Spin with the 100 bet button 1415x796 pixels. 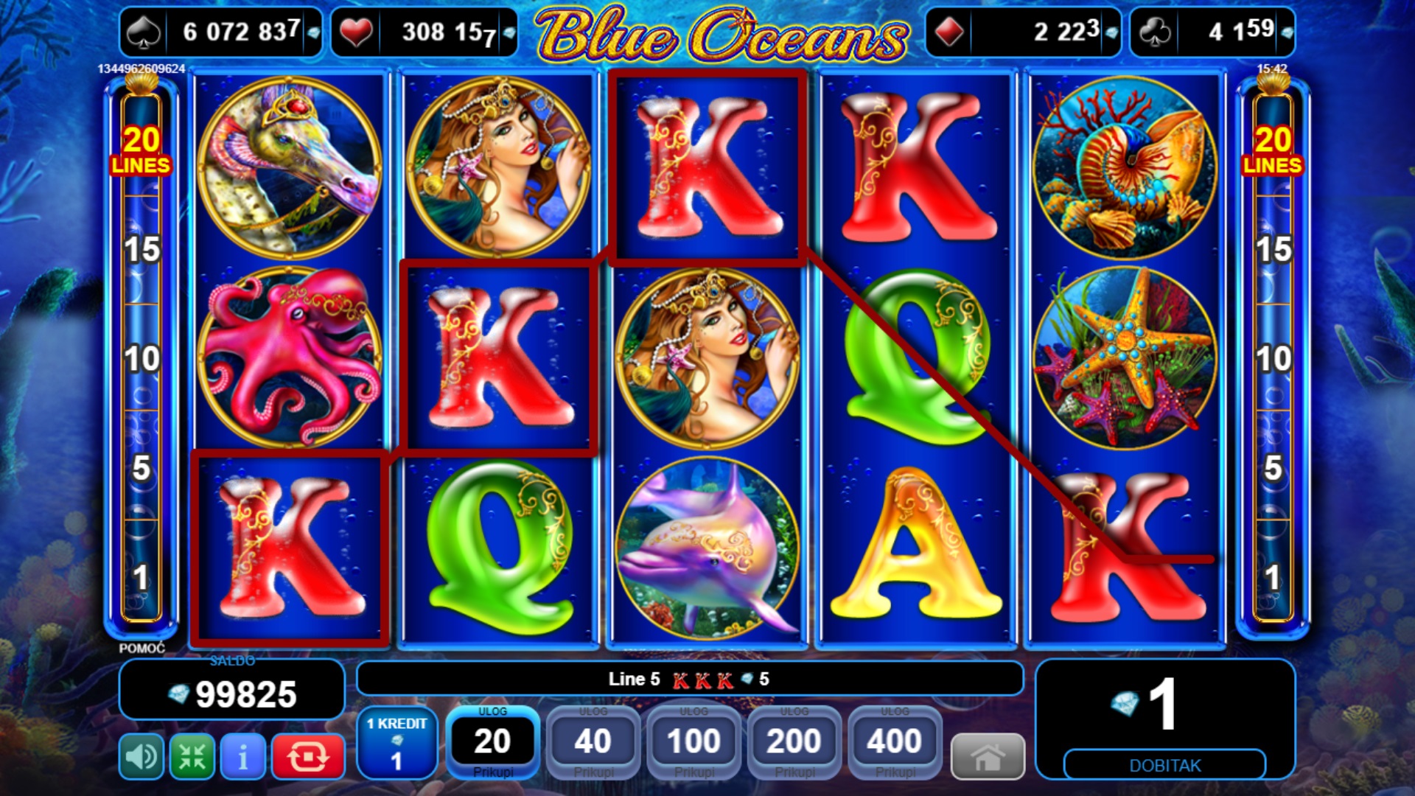point(693,743)
